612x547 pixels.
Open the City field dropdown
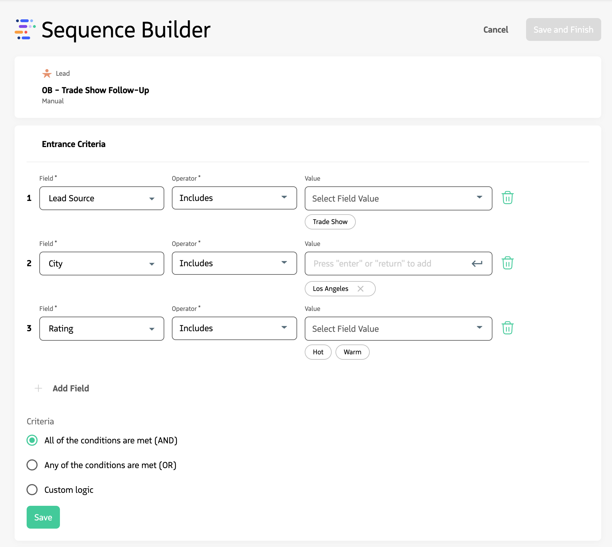tap(152, 263)
